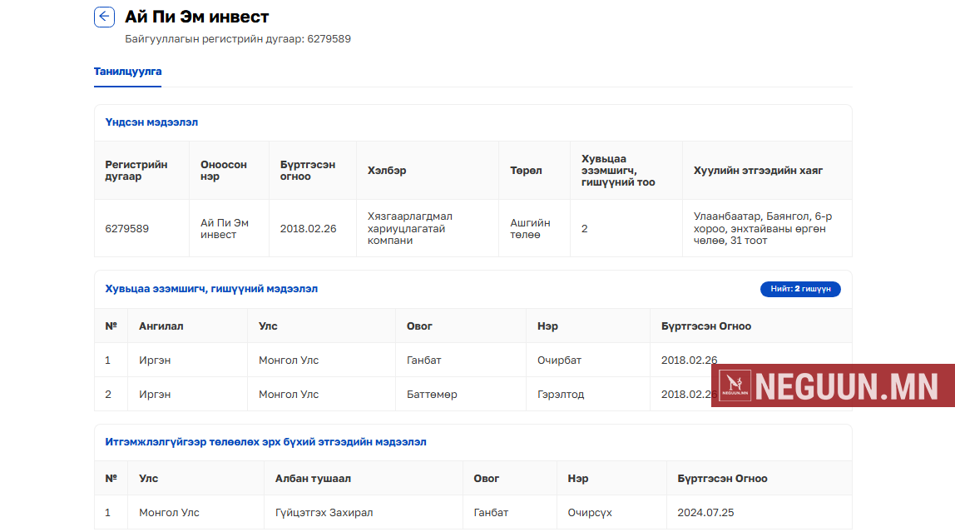
Task: Click registration number 6279589 in table
Action: coord(127,228)
